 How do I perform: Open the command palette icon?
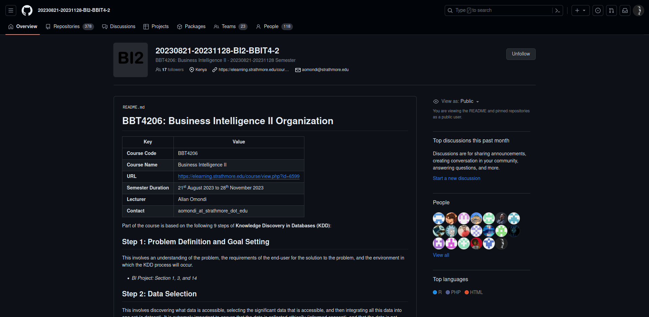point(558,10)
